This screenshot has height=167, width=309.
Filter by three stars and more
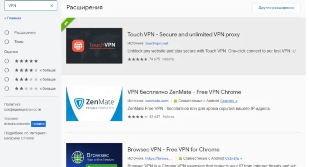click(7, 79)
